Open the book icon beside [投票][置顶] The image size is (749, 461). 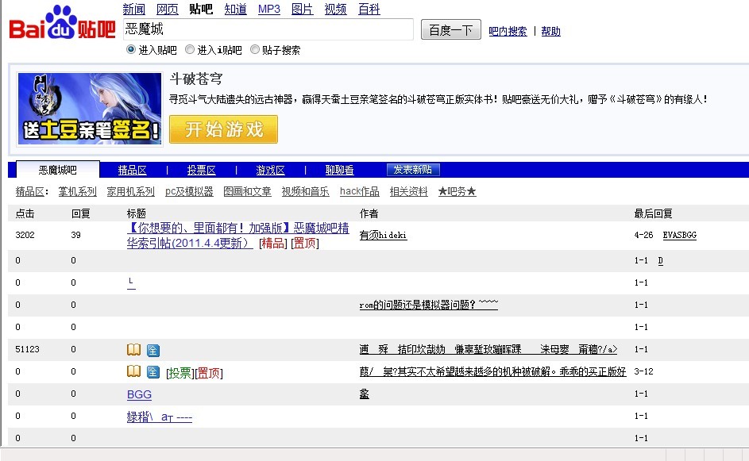point(133,371)
